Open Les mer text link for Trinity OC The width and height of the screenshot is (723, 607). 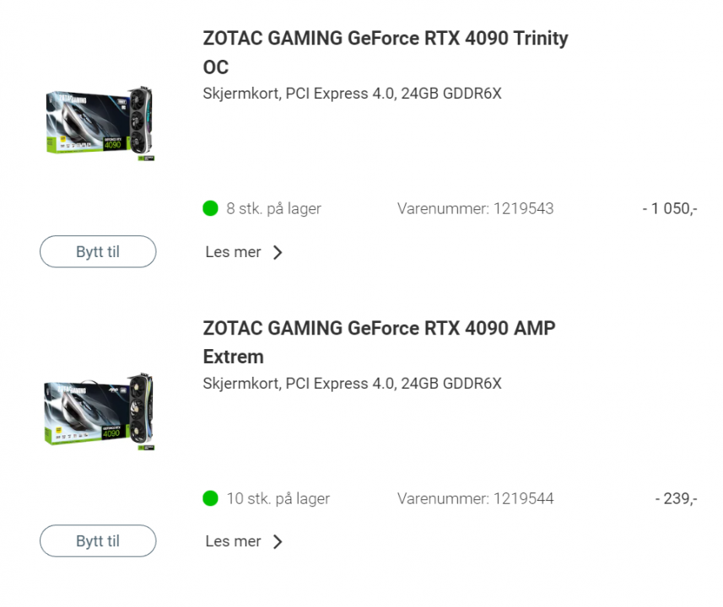tap(233, 252)
